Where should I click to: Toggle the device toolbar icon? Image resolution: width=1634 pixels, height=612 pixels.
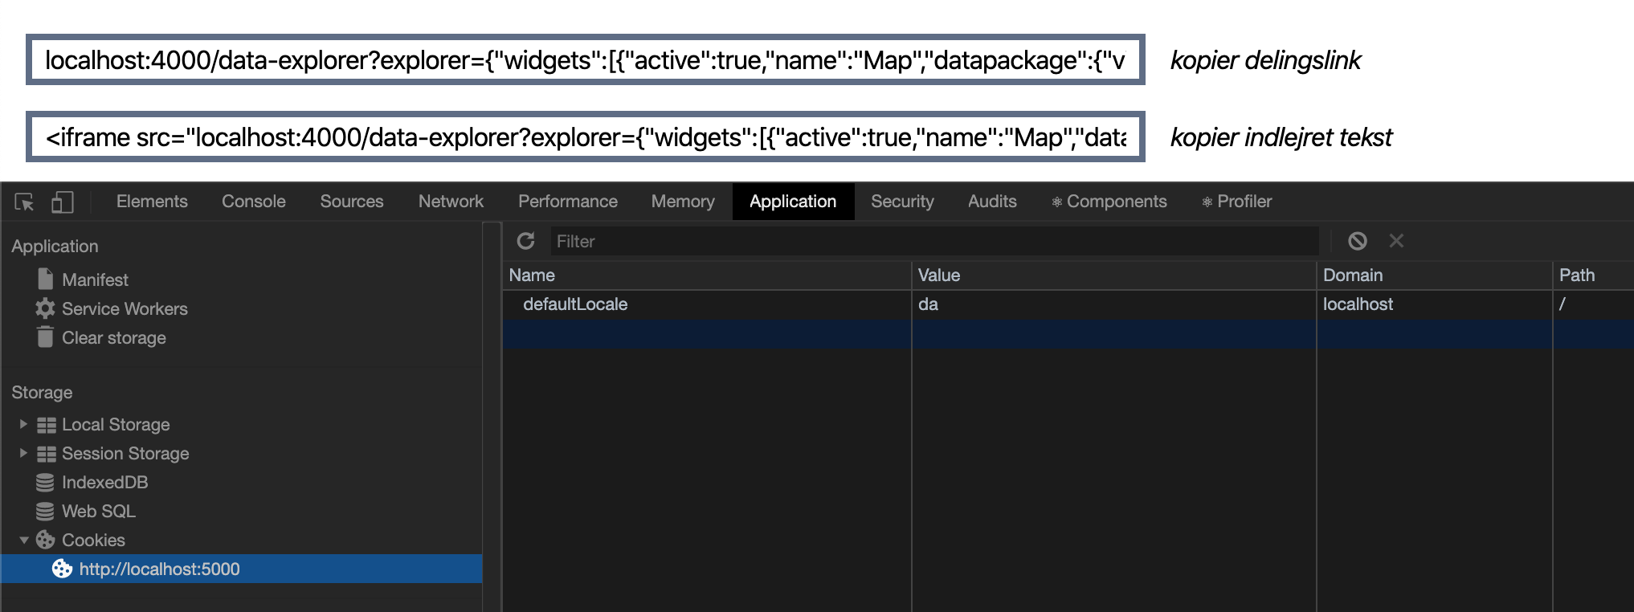[x=63, y=202]
